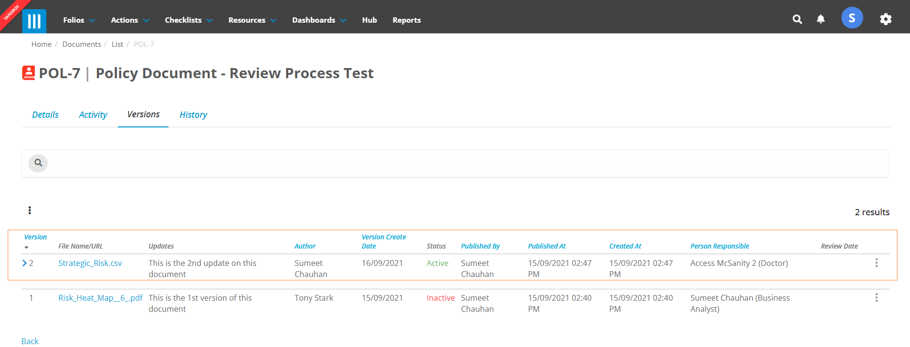The image size is (910, 347).
Task: Open Strategic_Risk.csv file link
Action: 90,263
